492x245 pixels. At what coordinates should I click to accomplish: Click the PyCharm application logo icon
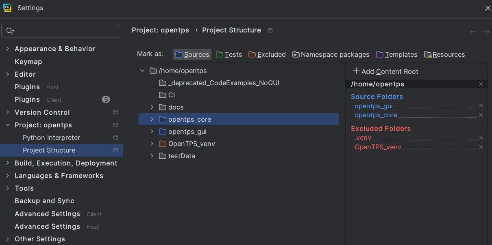(x=7, y=8)
